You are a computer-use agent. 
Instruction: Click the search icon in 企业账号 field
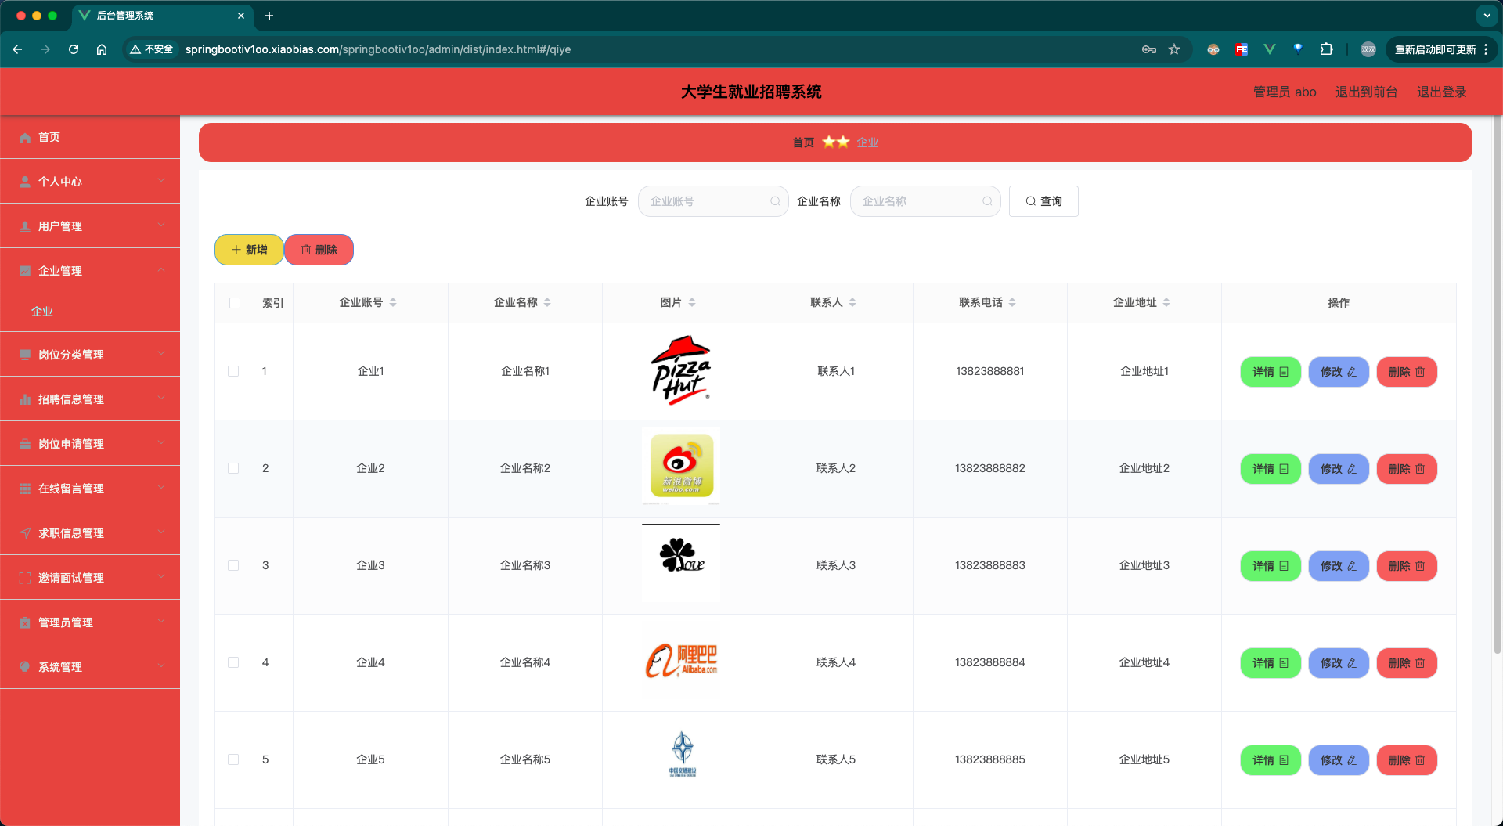point(775,201)
